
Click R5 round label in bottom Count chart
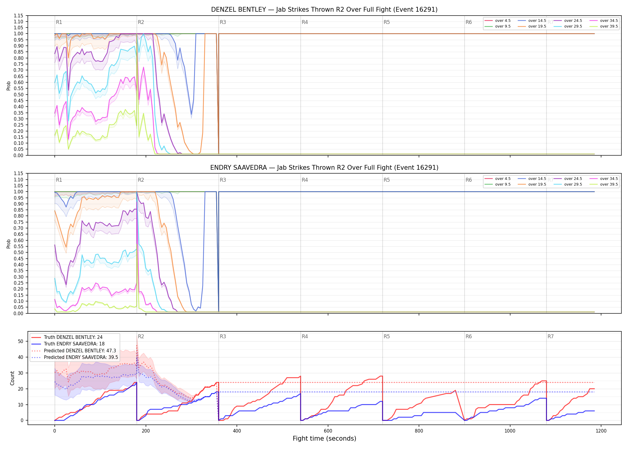point(387,336)
